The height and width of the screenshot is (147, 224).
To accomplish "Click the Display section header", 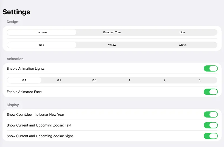I will [13, 105].
